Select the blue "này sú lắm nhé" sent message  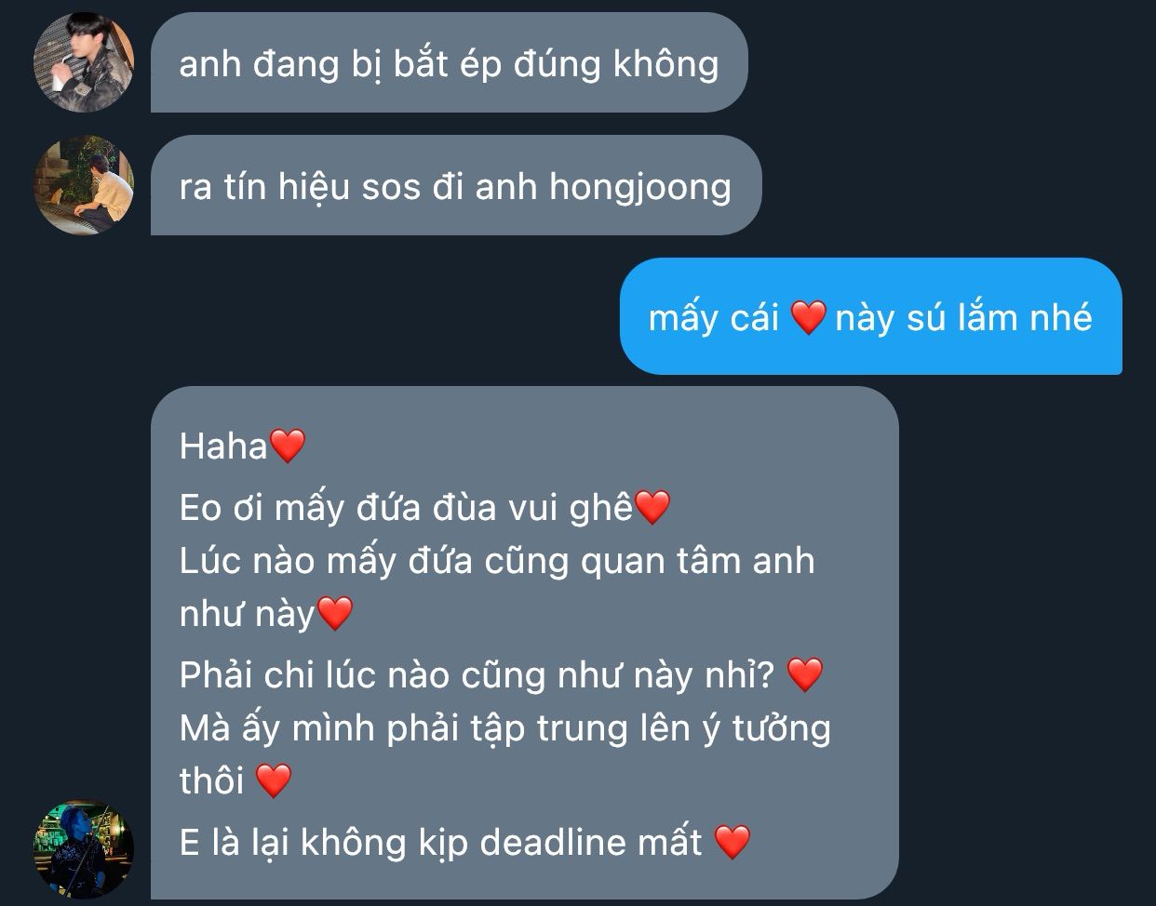[870, 316]
